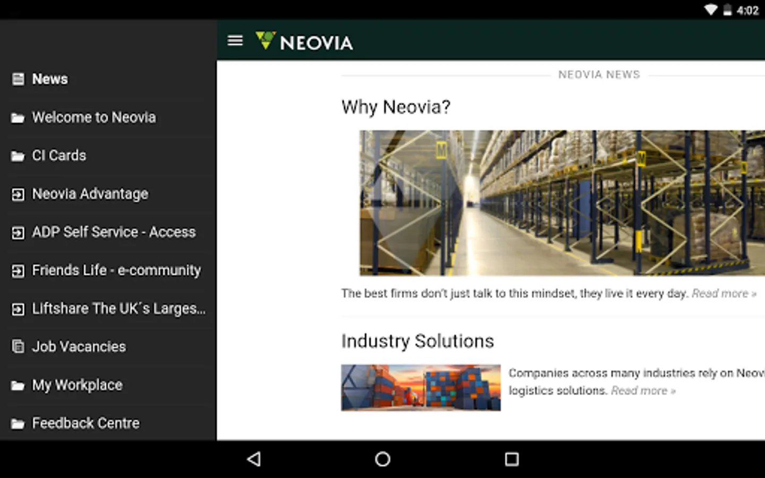Click folder icon beside Welcome to Neovia
Viewport: 765px width, 478px height.
point(18,118)
